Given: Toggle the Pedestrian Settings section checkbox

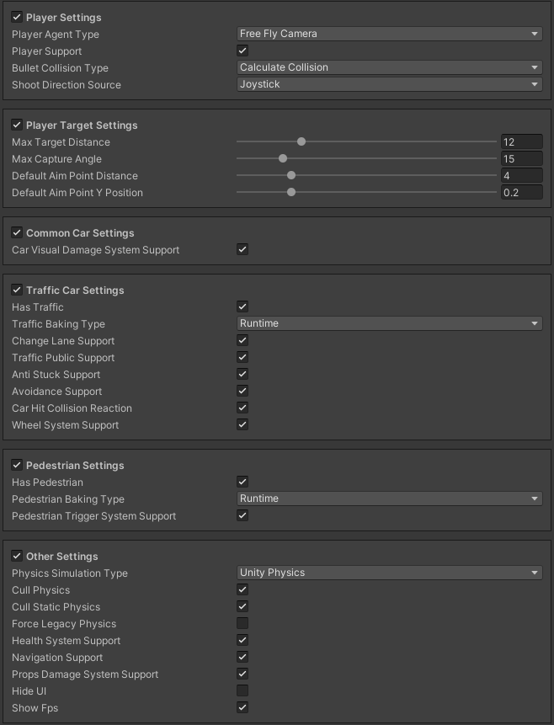Looking at the screenshot, I should 17,465.
